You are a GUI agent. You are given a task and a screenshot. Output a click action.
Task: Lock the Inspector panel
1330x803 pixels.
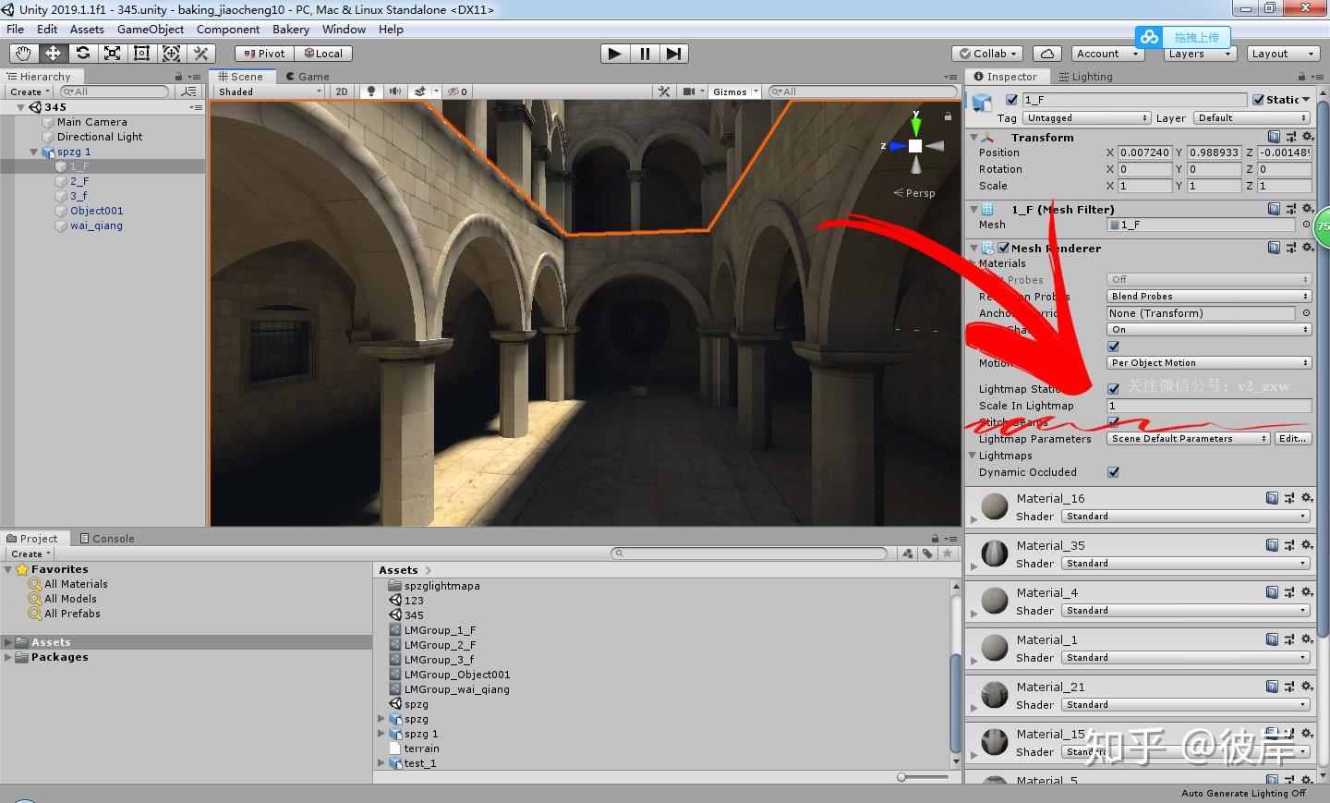[x=1301, y=77]
